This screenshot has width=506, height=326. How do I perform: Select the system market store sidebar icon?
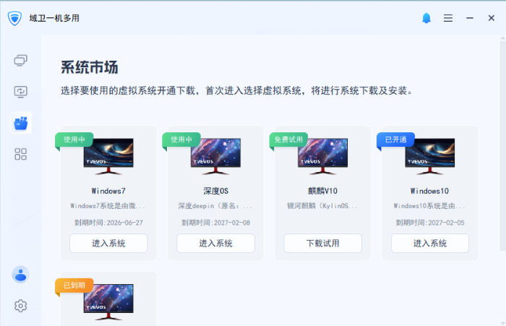(21, 123)
